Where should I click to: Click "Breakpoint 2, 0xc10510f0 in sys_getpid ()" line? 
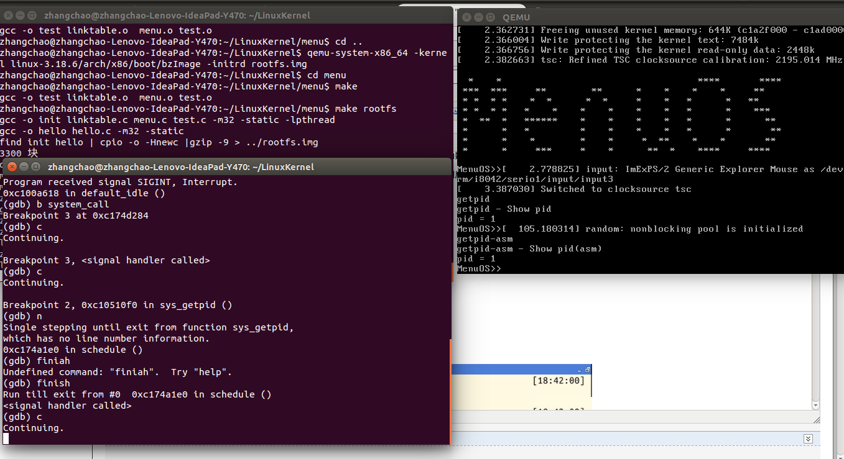[118, 305]
